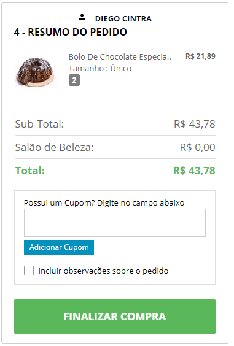Open the Bolo De Chocolate Especia.. product name
This screenshot has width=234, height=346.
120,57
